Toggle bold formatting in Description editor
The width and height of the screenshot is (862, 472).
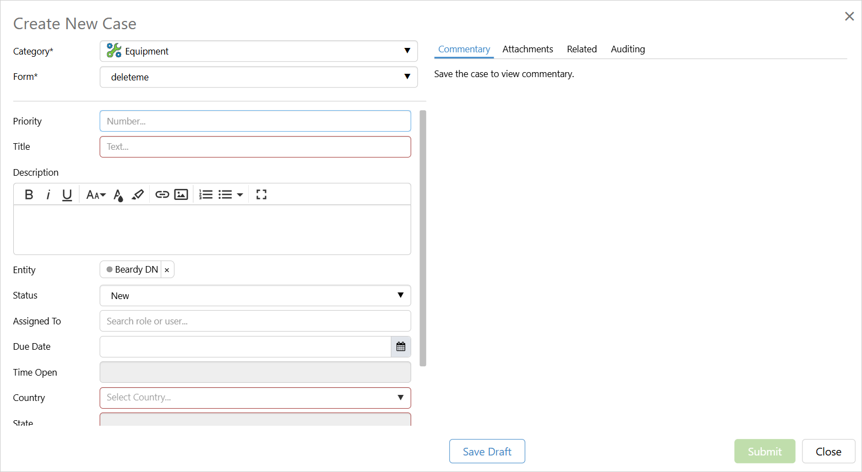click(29, 194)
